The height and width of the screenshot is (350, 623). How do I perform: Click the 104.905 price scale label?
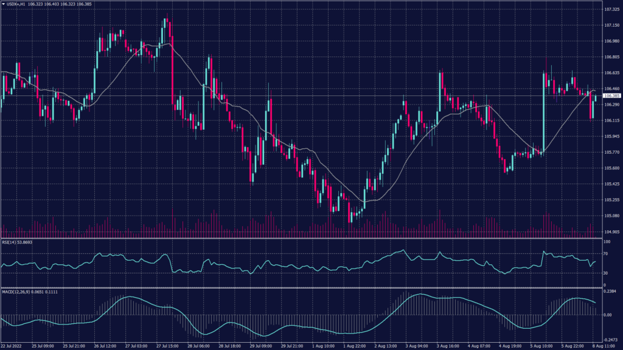pos(611,232)
